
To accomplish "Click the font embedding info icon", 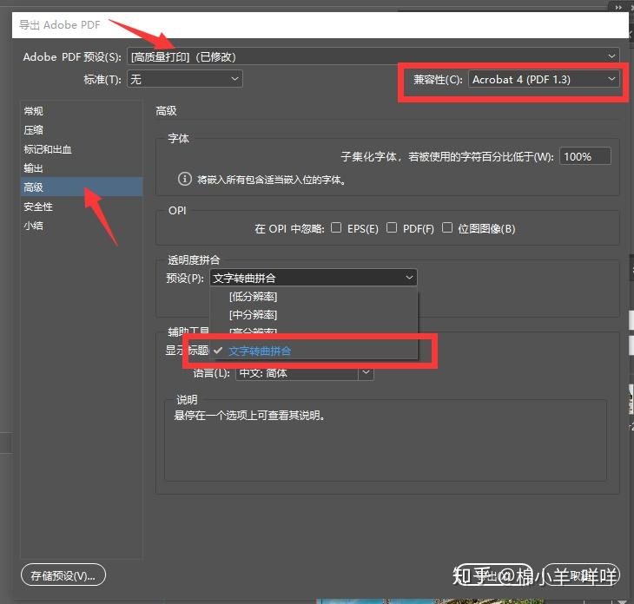I will point(185,179).
